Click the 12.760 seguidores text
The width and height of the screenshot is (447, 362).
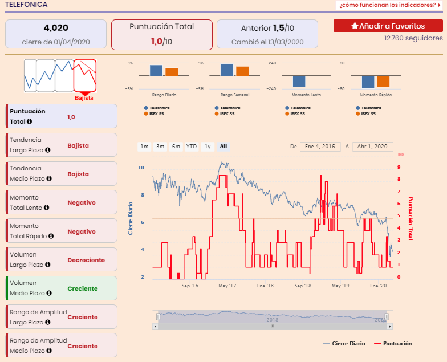coord(413,38)
